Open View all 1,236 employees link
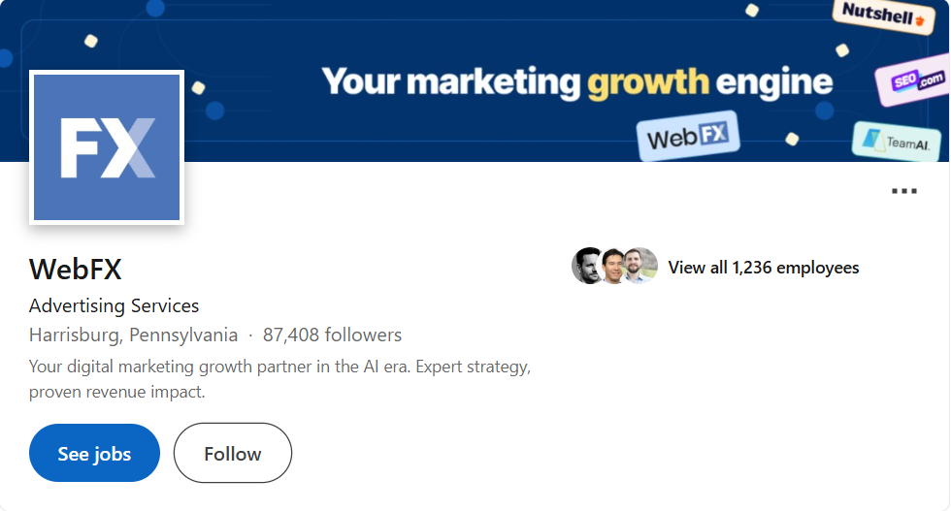This screenshot has width=951, height=511. pos(764,268)
